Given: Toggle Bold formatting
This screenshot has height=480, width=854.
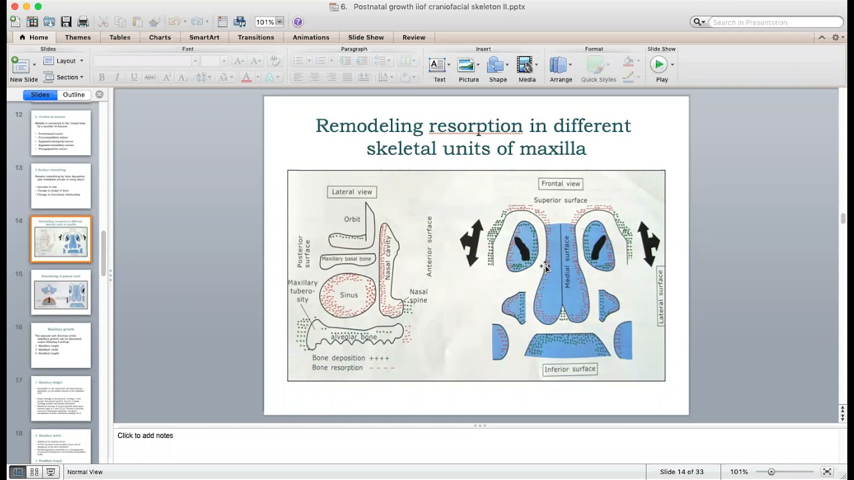Looking at the screenshot, I should point(102,77).
